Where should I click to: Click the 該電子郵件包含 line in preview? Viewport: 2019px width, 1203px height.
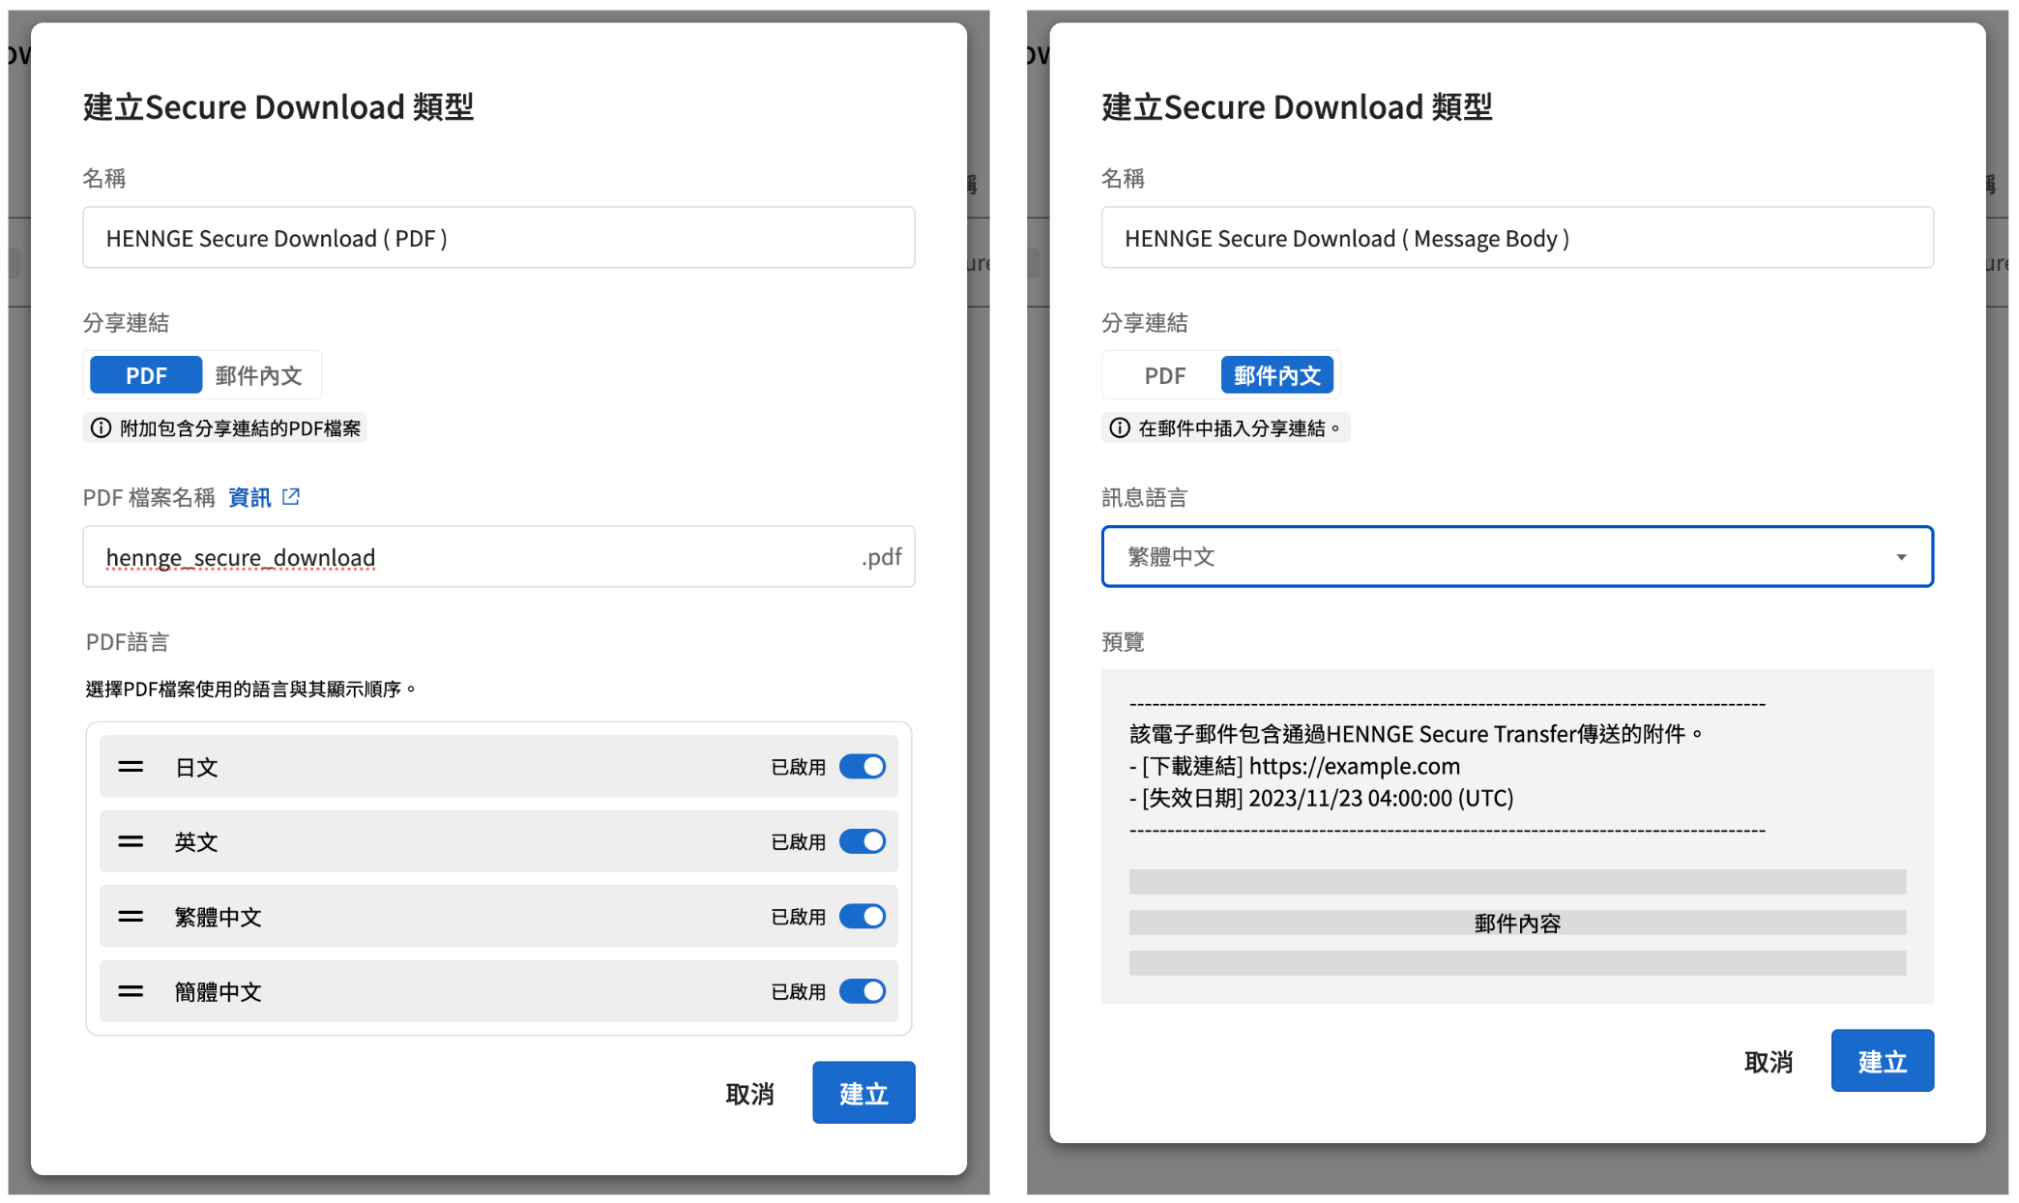pyautogui.click(x=1417, y=734)
